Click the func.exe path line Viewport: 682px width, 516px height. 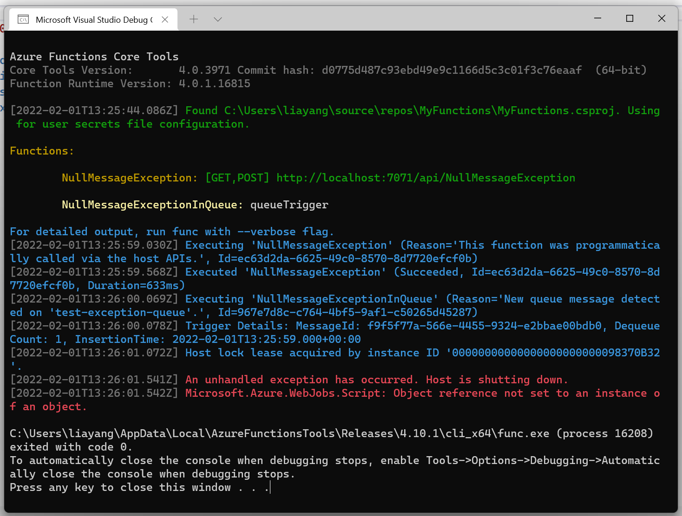(x=332, y=433)
